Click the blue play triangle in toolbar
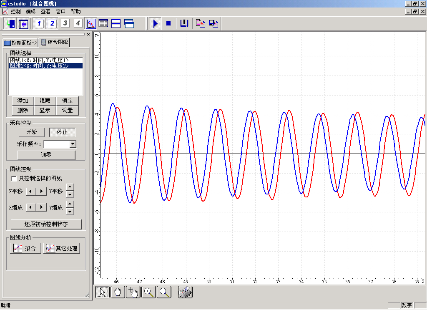This screenshot has width=427, height=310. pos(155,23)
